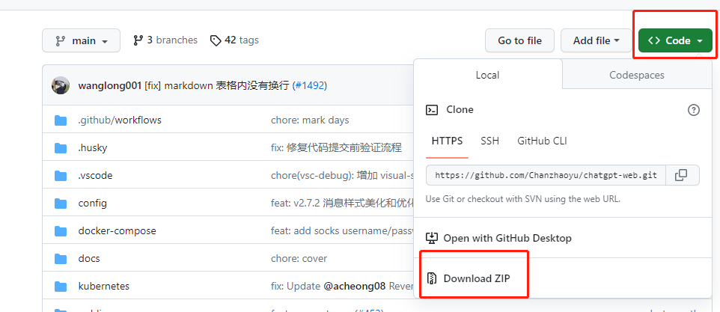Open the chore(vsc-debug) commit message
720x312 pixels.
click(x=342, y=175)
